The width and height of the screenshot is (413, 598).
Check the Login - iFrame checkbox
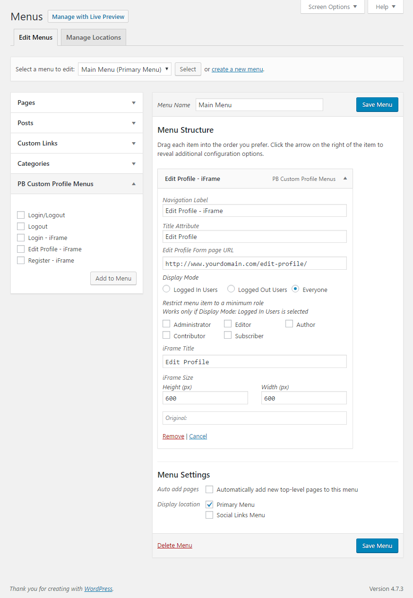(21, 238)
